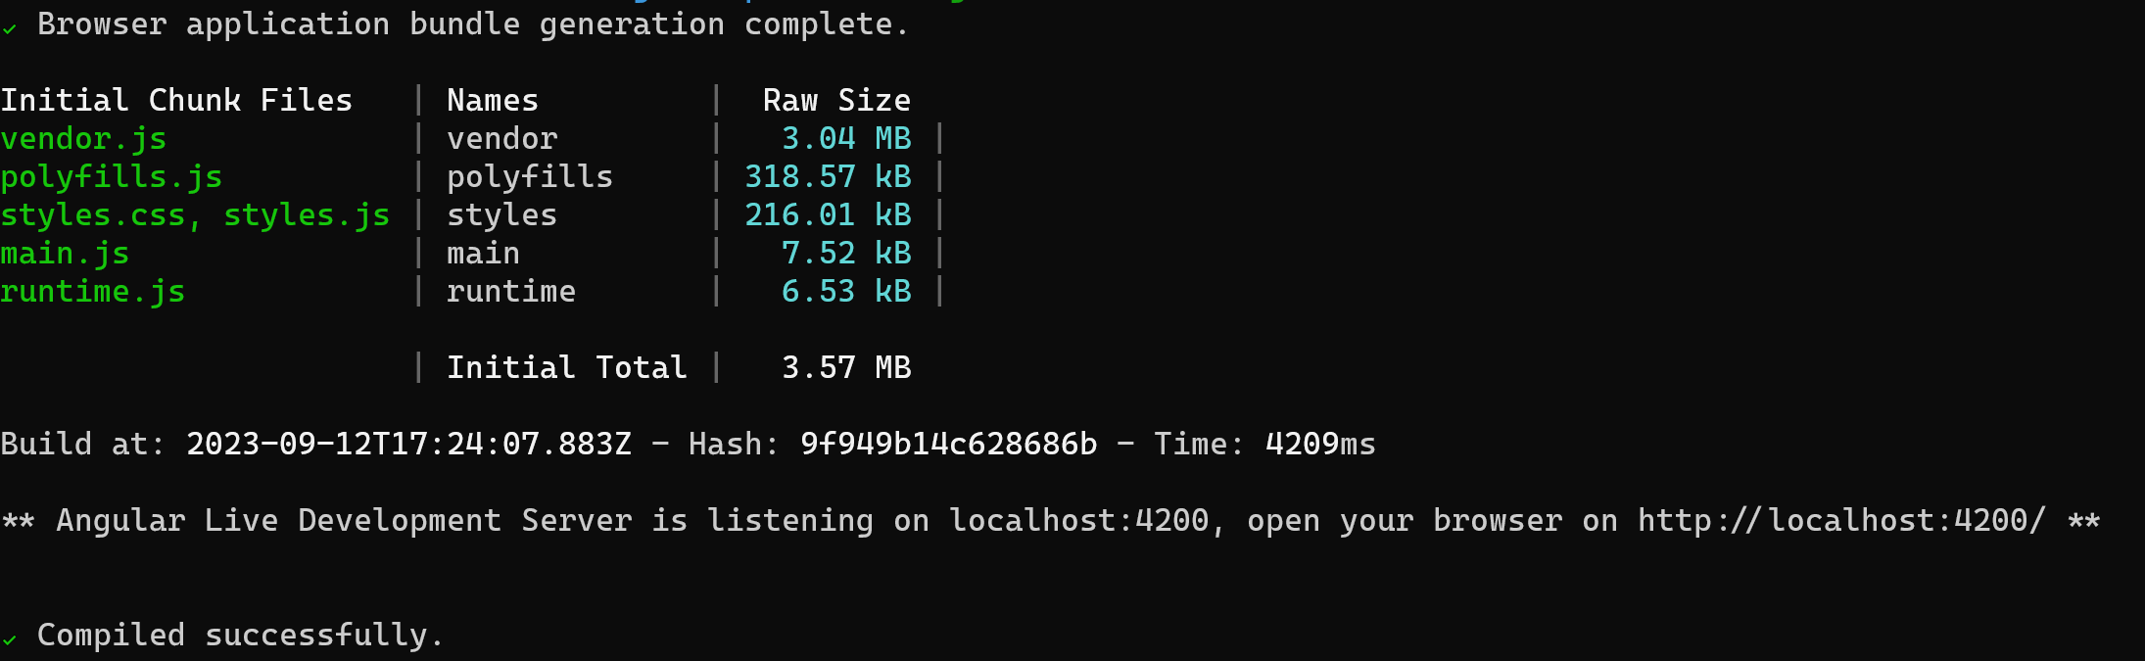Click the polyfills.js file name
Viewport: 2145px width, 661px height.
(112, 176)
